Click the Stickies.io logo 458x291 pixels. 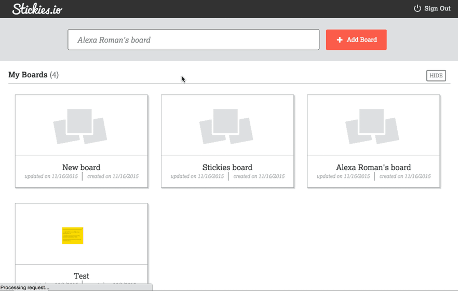(x=37, y=9)
